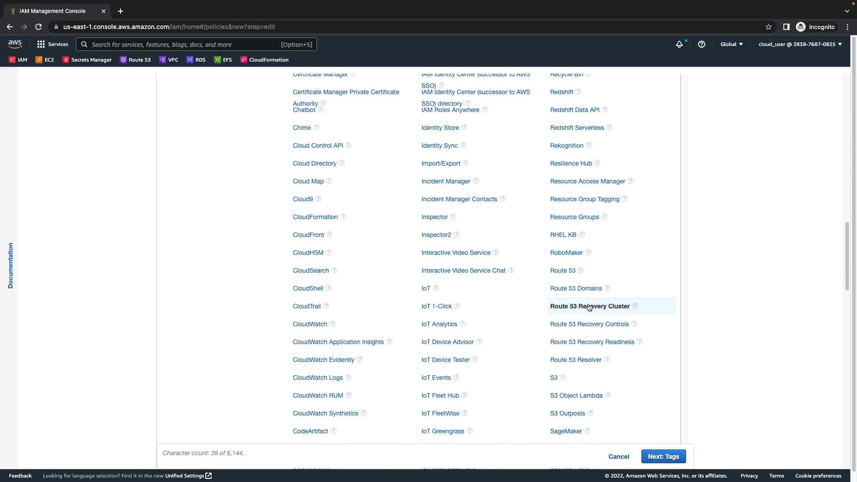
Task: Click the page vertical scrollbar thumb
Action: coord(847,257)
